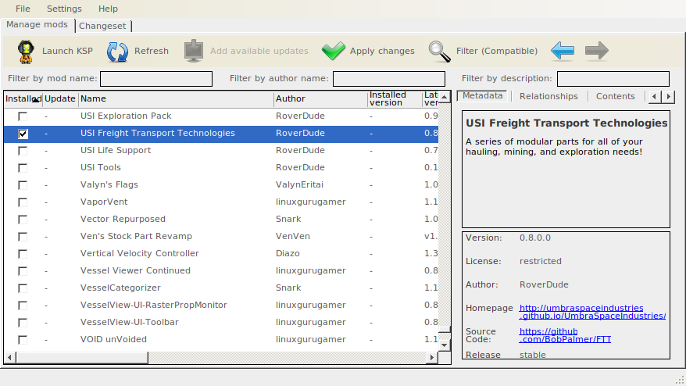Open the File menu
This screenshot has width=686, height=386.
(x=23, y=9)
